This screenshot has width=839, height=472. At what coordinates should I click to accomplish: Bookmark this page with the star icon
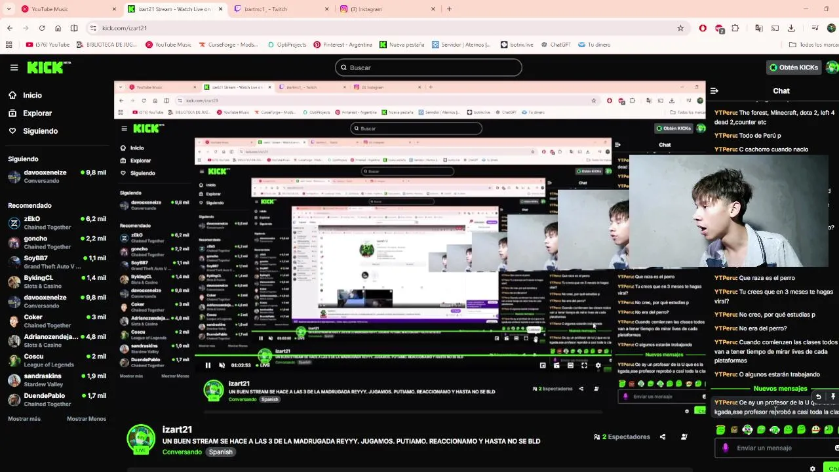coord(680,28)
